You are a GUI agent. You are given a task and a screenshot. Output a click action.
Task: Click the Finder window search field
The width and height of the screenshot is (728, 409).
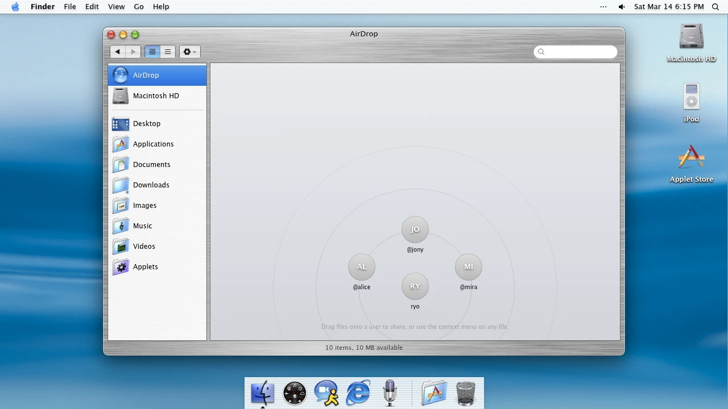tap(576, 52)
